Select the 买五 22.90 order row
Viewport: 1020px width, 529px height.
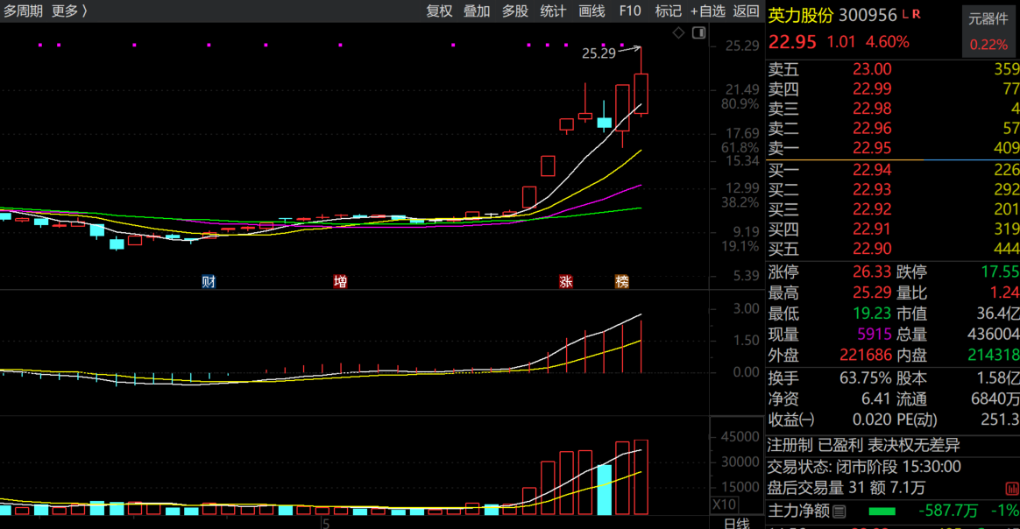click(893, 249)
